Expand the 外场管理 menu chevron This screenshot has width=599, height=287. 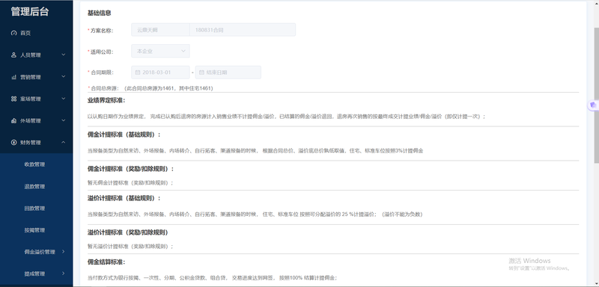[x=64, y=121]
